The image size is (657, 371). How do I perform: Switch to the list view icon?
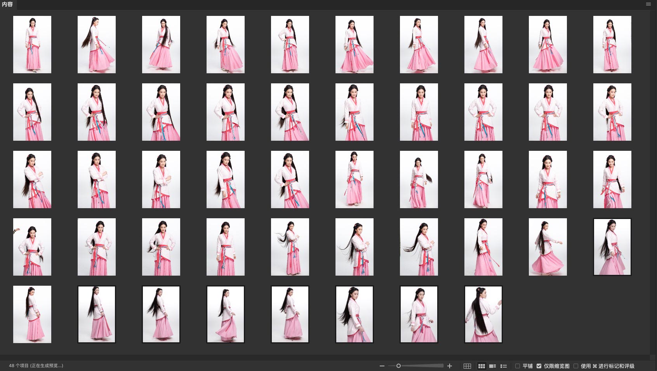(504, 366)
